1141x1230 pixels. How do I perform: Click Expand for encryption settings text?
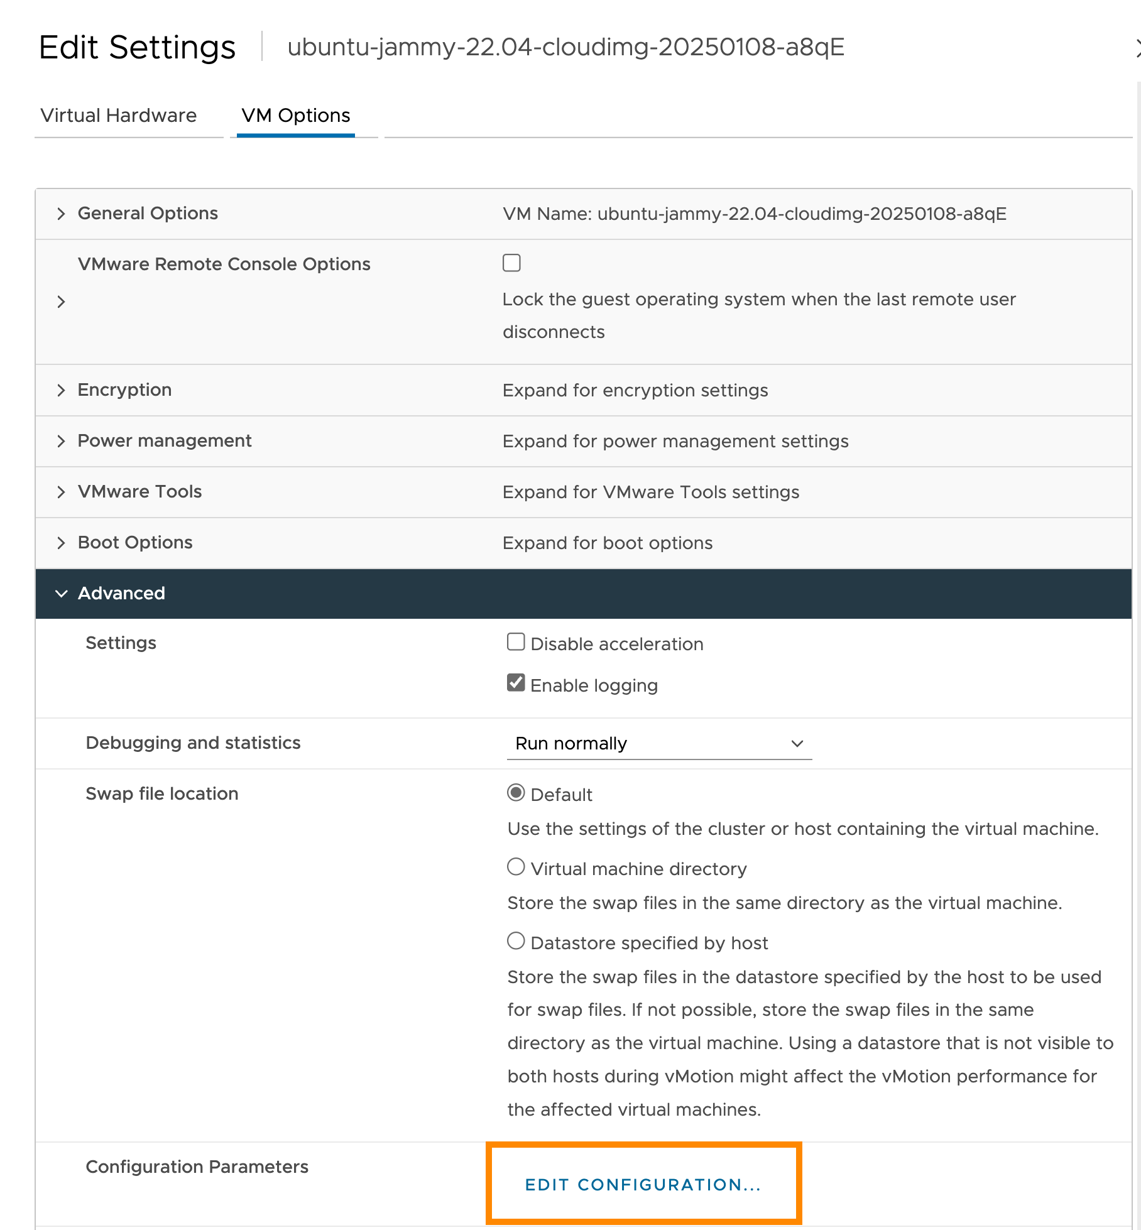(635, 390)
